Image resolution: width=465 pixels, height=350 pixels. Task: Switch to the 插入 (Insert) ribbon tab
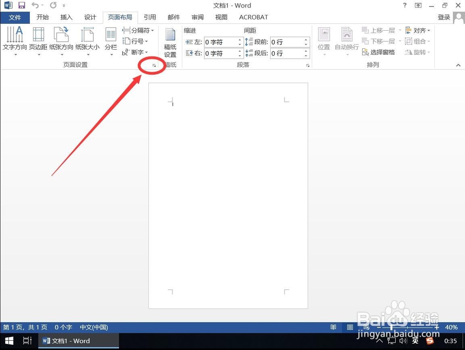click(x=66, y=17)
